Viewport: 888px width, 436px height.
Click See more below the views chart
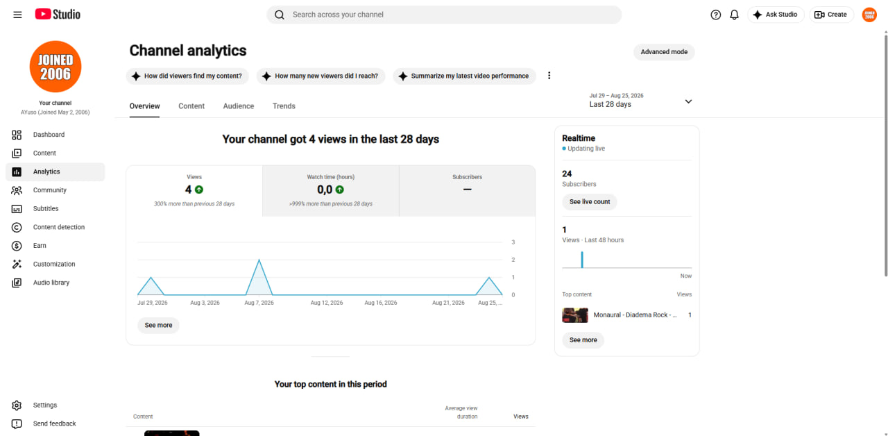tap(158, 326)
